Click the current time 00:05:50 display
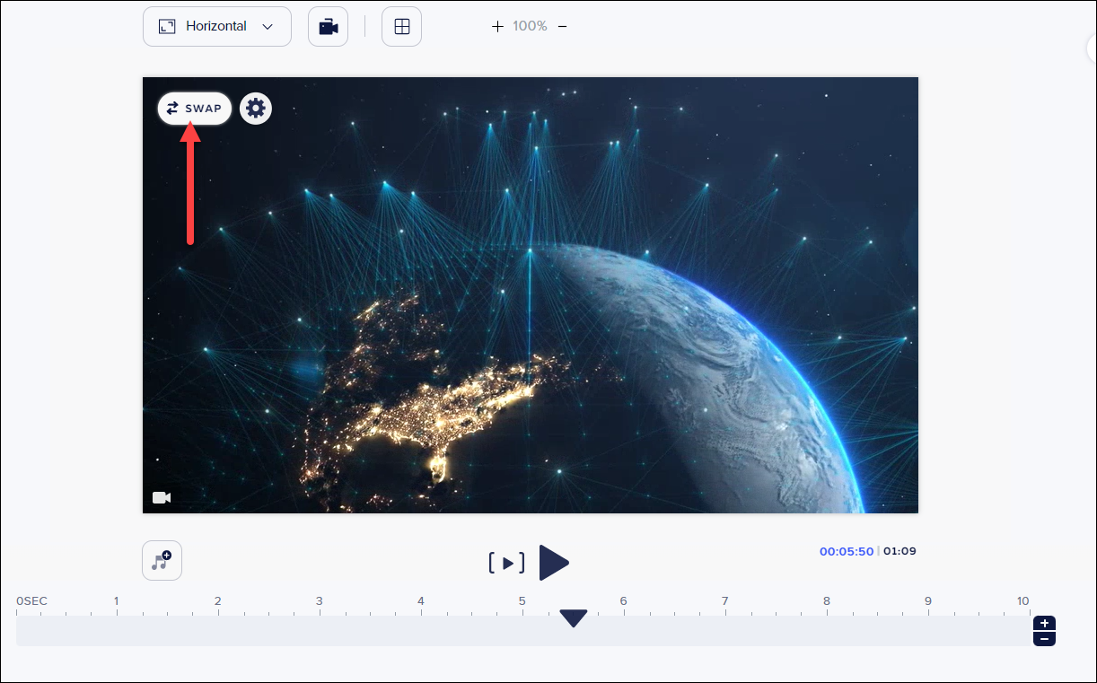1097x683 pixels. click(846, 552)
